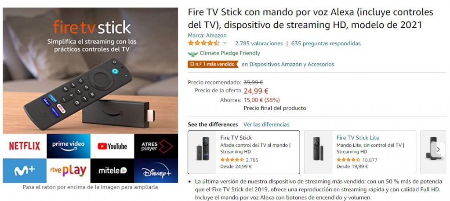
Task: Click the Netflix logo tile
Action: (25, 146)
